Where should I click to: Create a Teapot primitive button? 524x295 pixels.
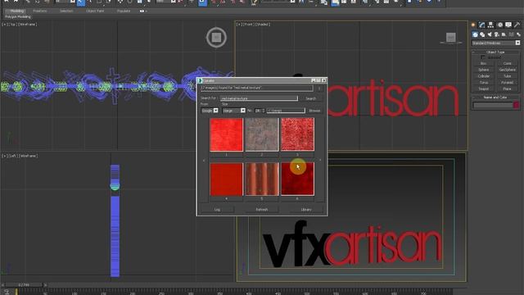(x=484, y=88)
